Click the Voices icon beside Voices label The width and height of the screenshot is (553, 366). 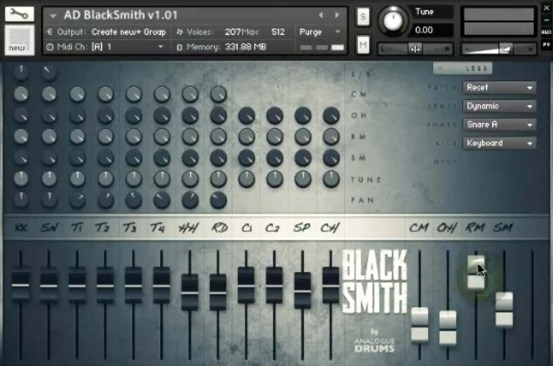click(x=179, y=32)
